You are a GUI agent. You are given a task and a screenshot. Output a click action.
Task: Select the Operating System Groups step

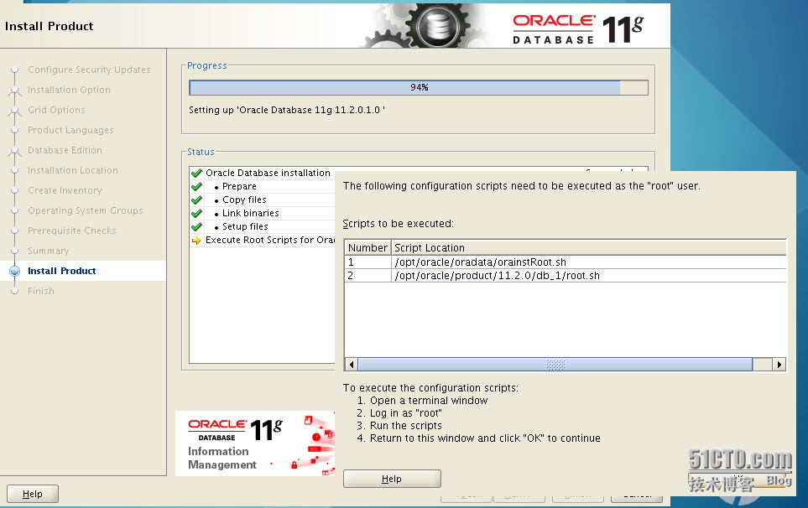tap(86, 210)
